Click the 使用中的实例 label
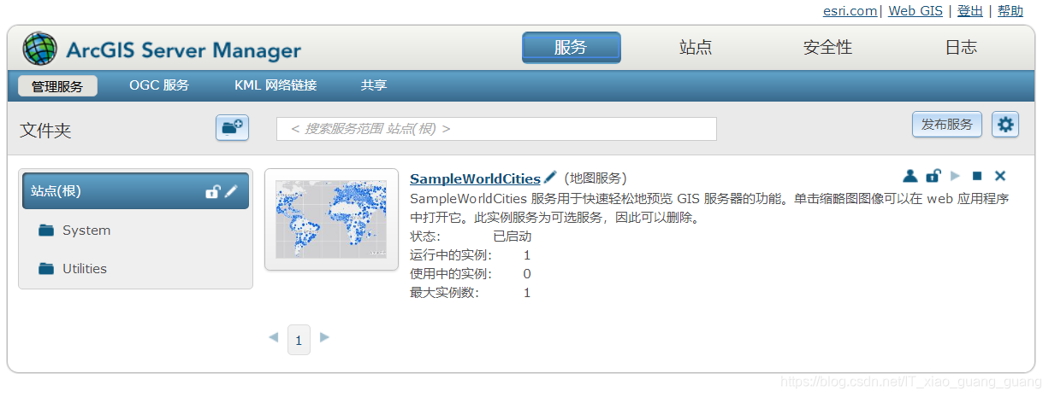This screenshot has height=397, width=1049. 451,274
